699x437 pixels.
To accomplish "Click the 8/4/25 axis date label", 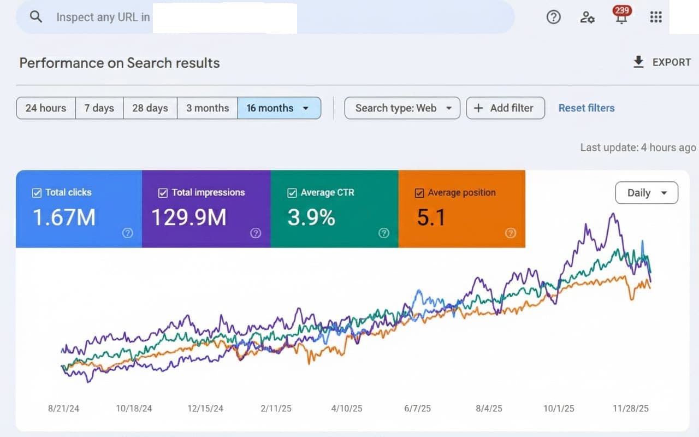I will 489,409.
